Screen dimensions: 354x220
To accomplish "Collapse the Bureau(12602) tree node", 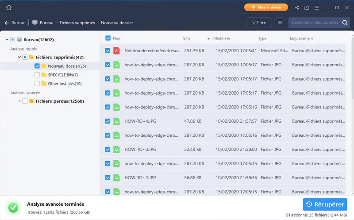I will 7,40.
